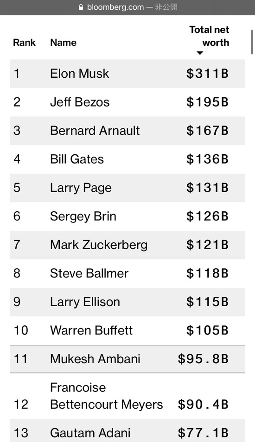
Task: Tap the sort arrow under Total net worth
Action: point(200,53)
